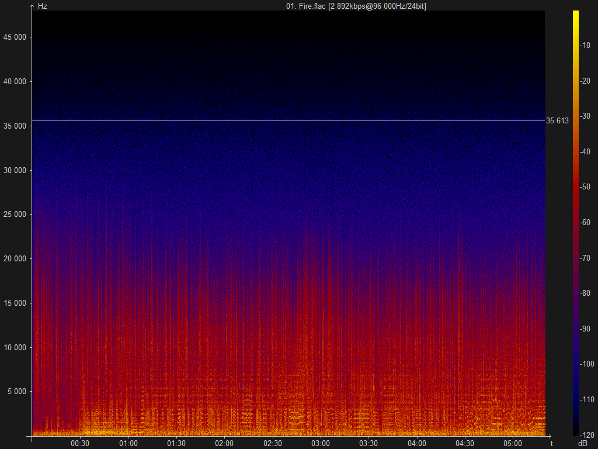Click the -60 dB legend label

[x=585, y=222]
